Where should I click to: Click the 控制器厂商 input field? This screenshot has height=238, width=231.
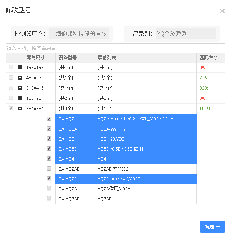click(79, 33)
